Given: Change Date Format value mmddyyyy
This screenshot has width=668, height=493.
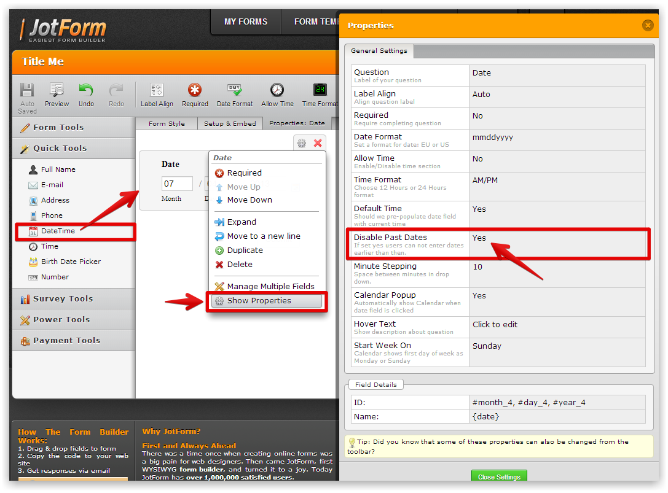Looking at the screenshot, I should [557, 140].
